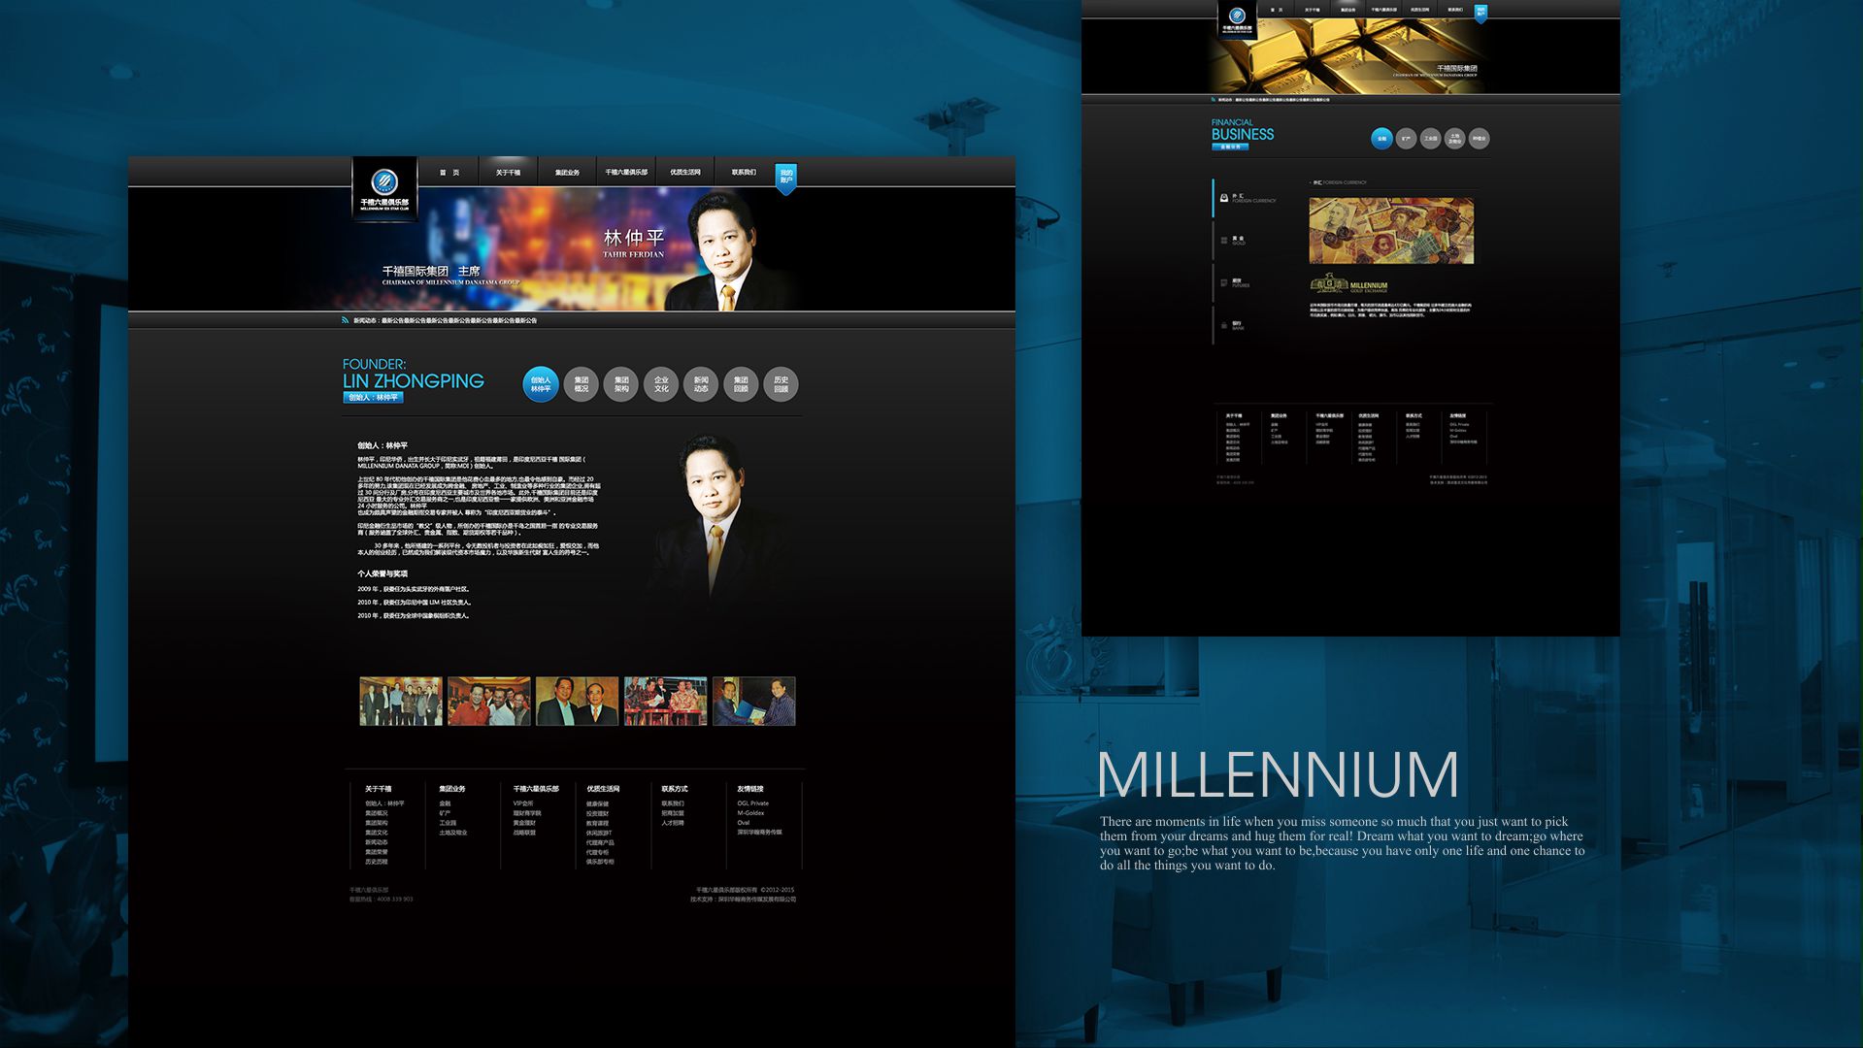The height and width of the screenshot is (1048, 1863).
Task: Switch to the 企业文化 circle tab
Action: 661,384
